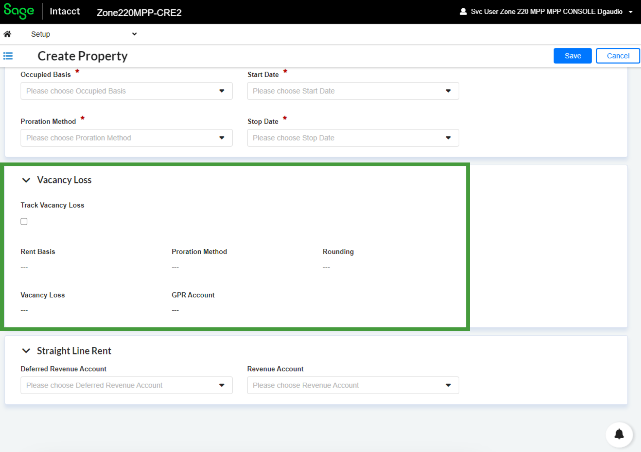Image resolution: width=641 pixels, height=452 pixels.
Task: Collapse the Straight Line Rent section
Action: [x=26, y=351]
